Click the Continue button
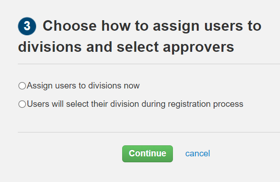 [147, 154]
